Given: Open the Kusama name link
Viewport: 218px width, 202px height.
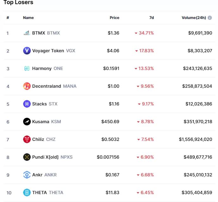Looking at the screenshot, I should point(41,122).
